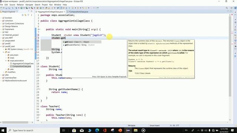Click the green Run toolbar button

[x=21, y=8]
